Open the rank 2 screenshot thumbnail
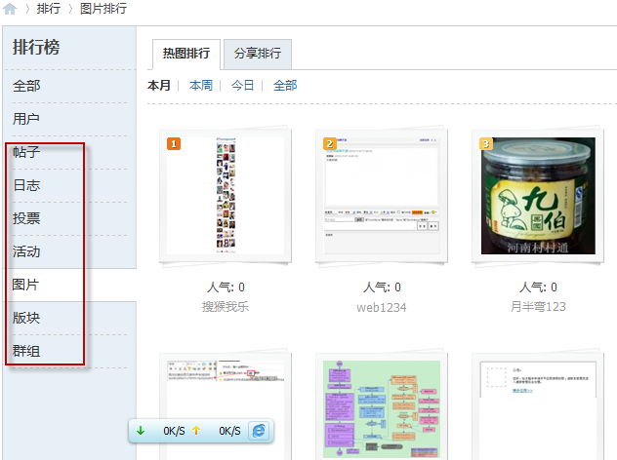The image size is (617, 460). 382,196
